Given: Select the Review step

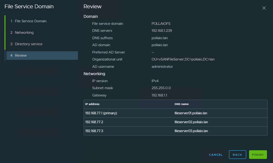Looking at the screenshot, I should click(x=42, y=55).
